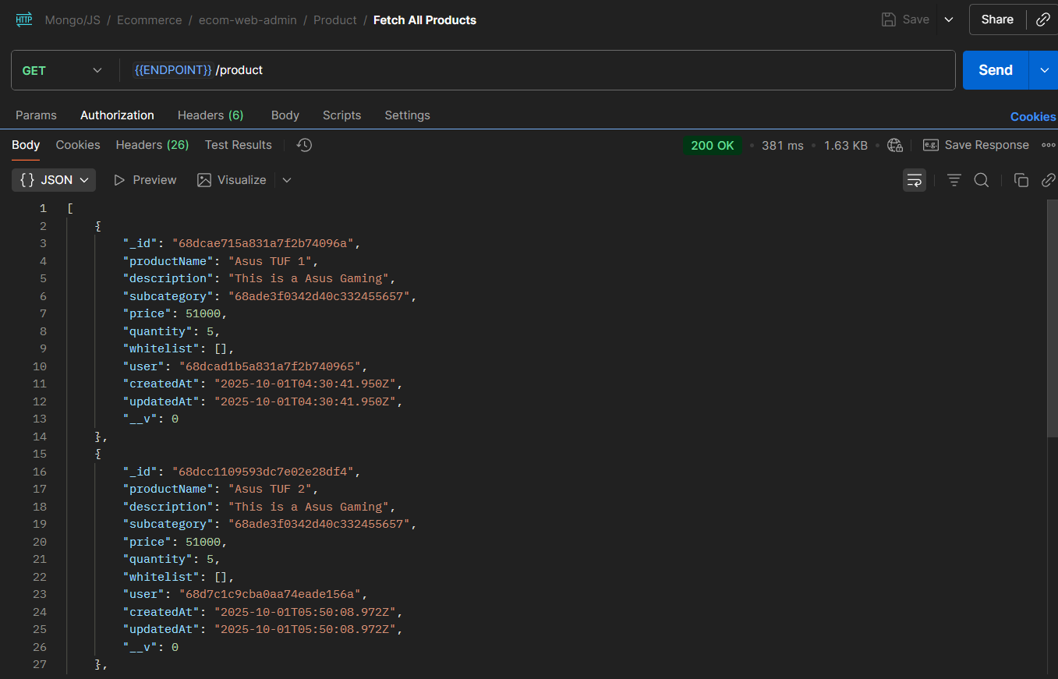1058x679 pixels.
Task: Click the network globe icon near response size
Action: (x=895, y=145)
